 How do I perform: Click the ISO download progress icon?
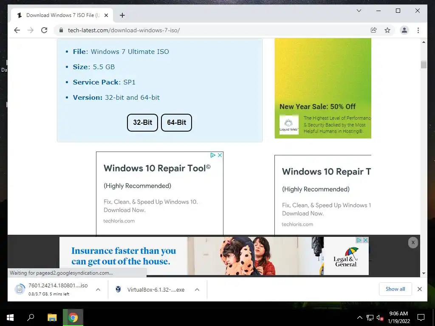20,289
